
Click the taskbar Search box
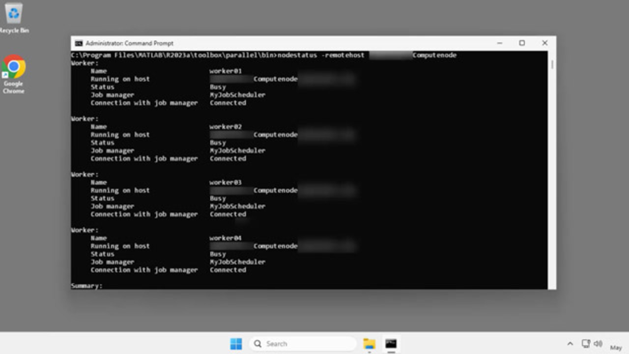coord(302,344)
